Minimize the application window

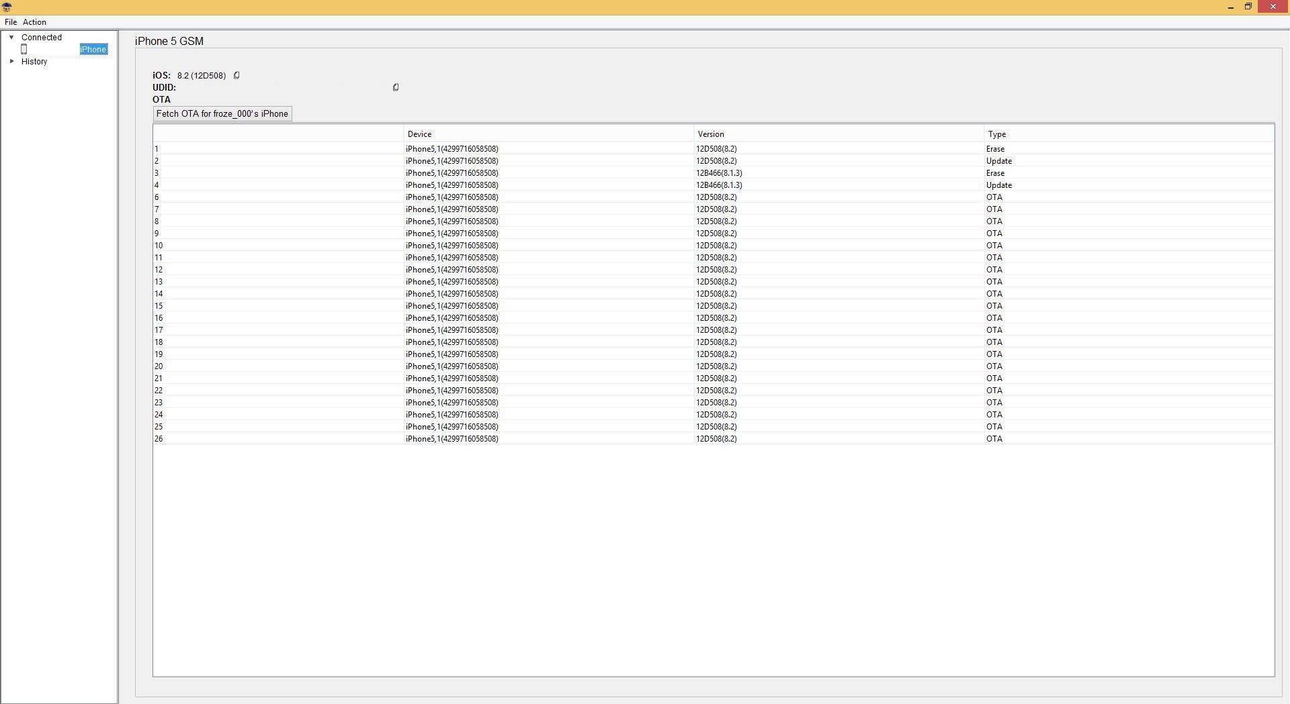coord(1230,7)
